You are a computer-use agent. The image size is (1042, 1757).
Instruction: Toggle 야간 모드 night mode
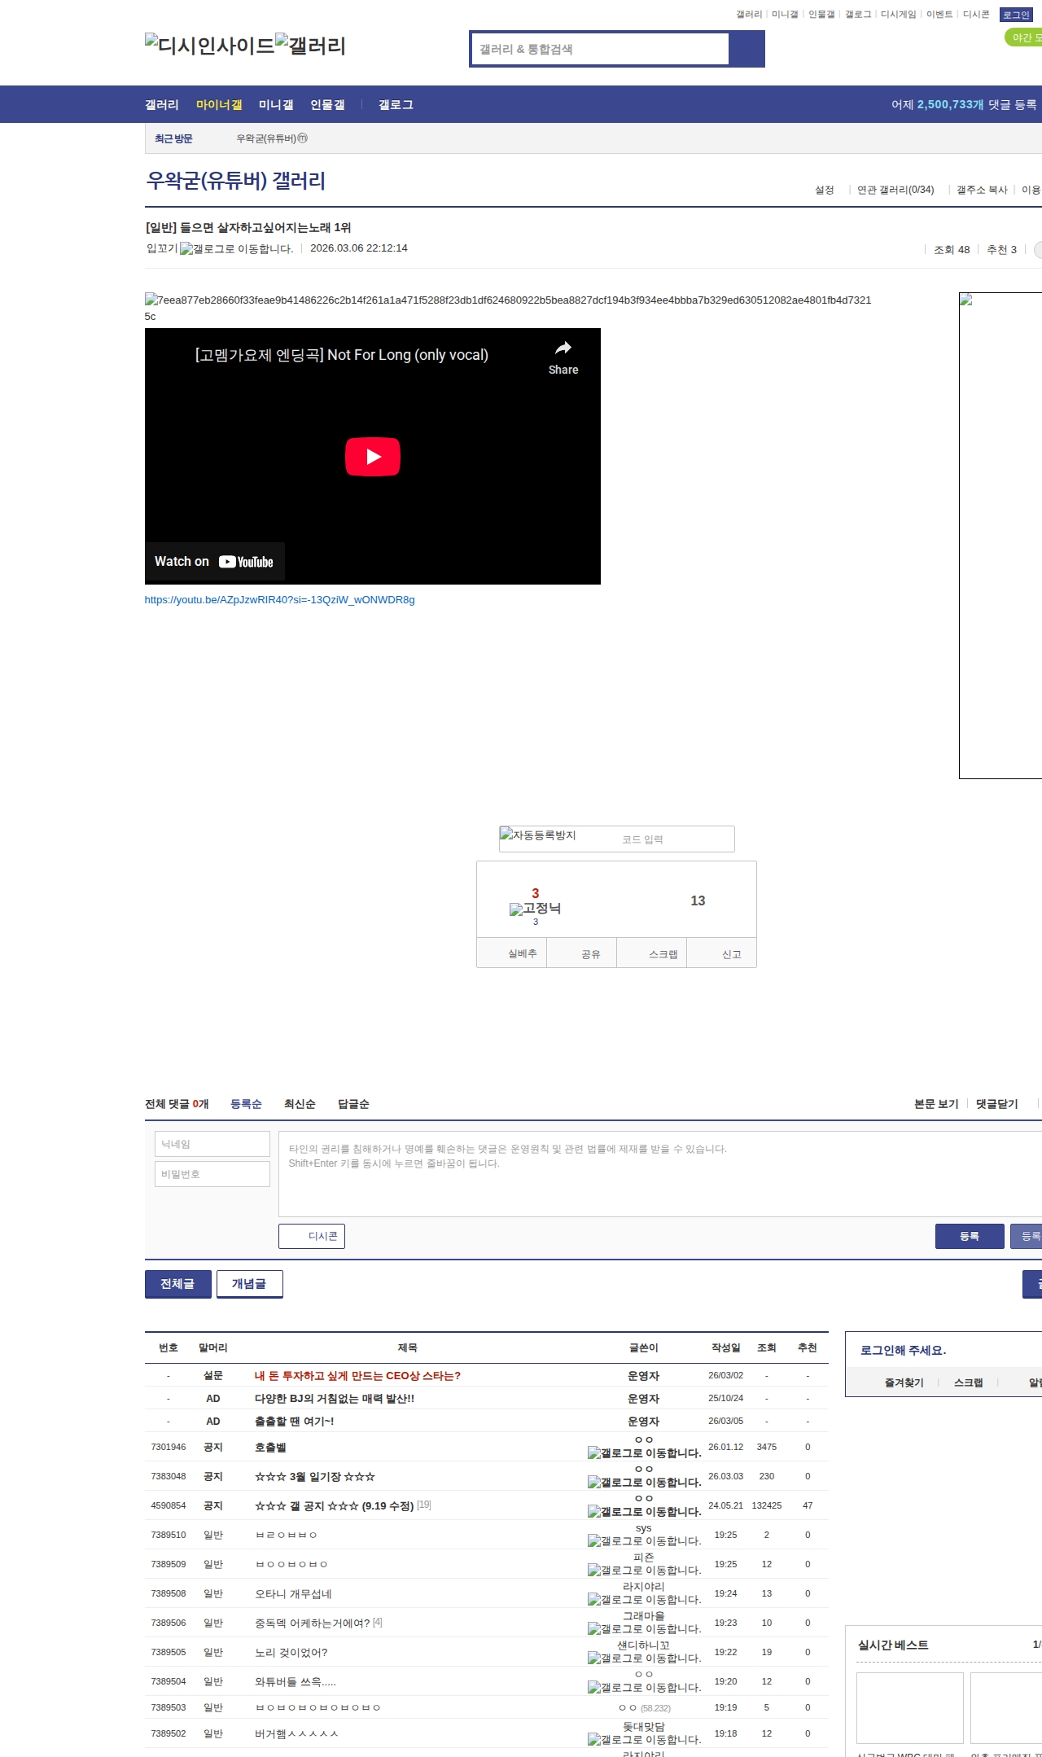point(1024,37)
